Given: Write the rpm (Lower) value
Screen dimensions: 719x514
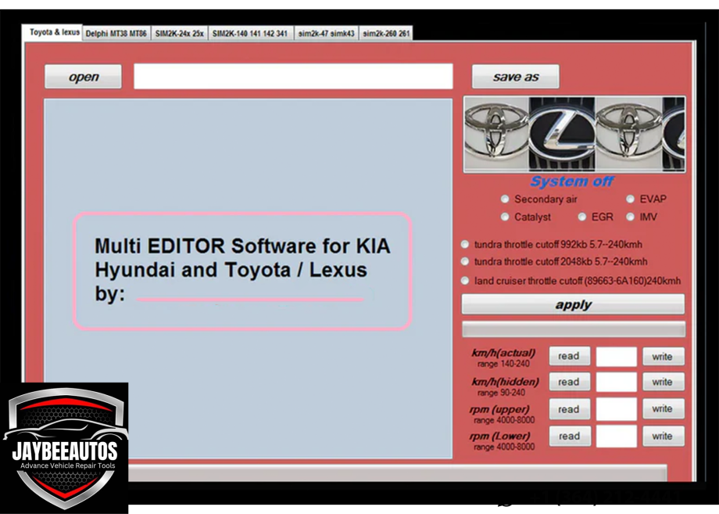Looking at the screenshot, I should [663, 436].
